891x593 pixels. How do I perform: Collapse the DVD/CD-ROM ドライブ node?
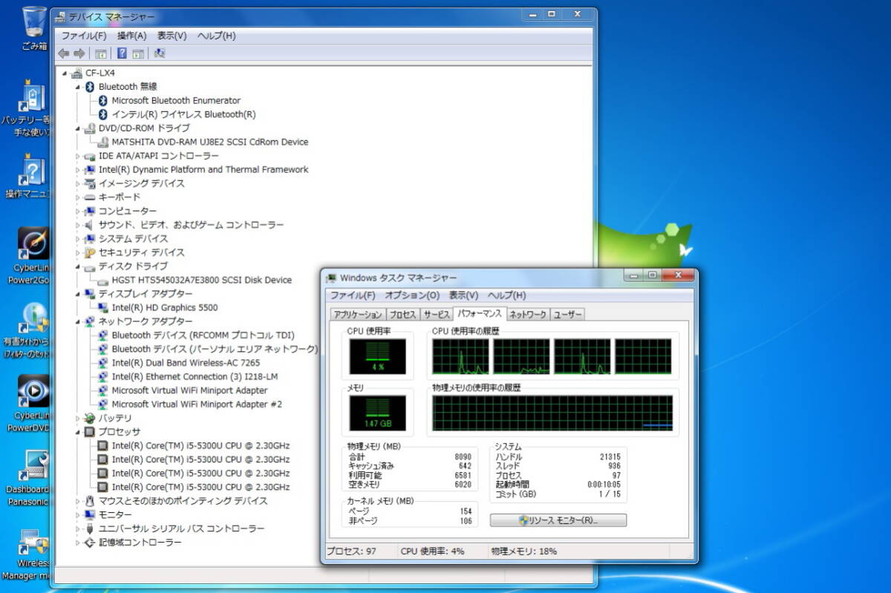click(78, 128)
